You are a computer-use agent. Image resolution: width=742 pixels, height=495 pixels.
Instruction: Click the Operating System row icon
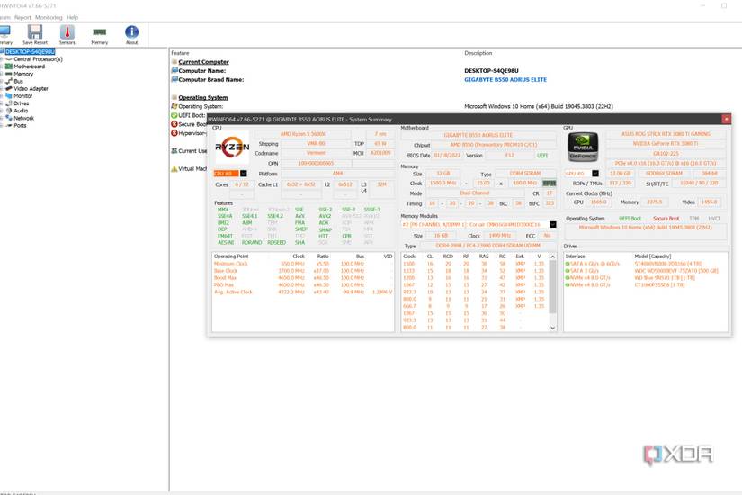[174, 106]
